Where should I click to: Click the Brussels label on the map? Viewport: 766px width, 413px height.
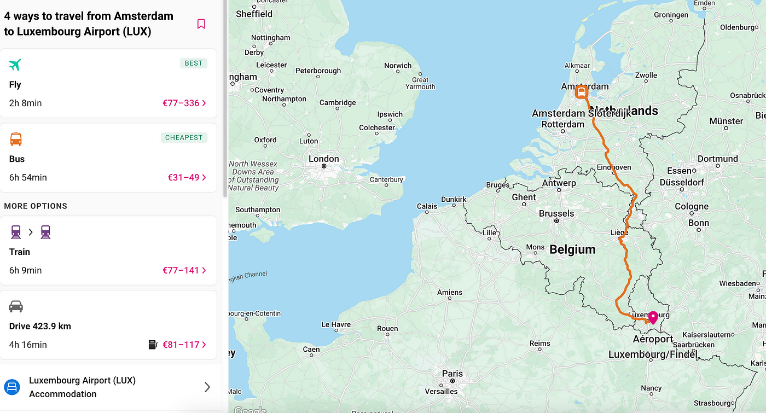[556, 213]
